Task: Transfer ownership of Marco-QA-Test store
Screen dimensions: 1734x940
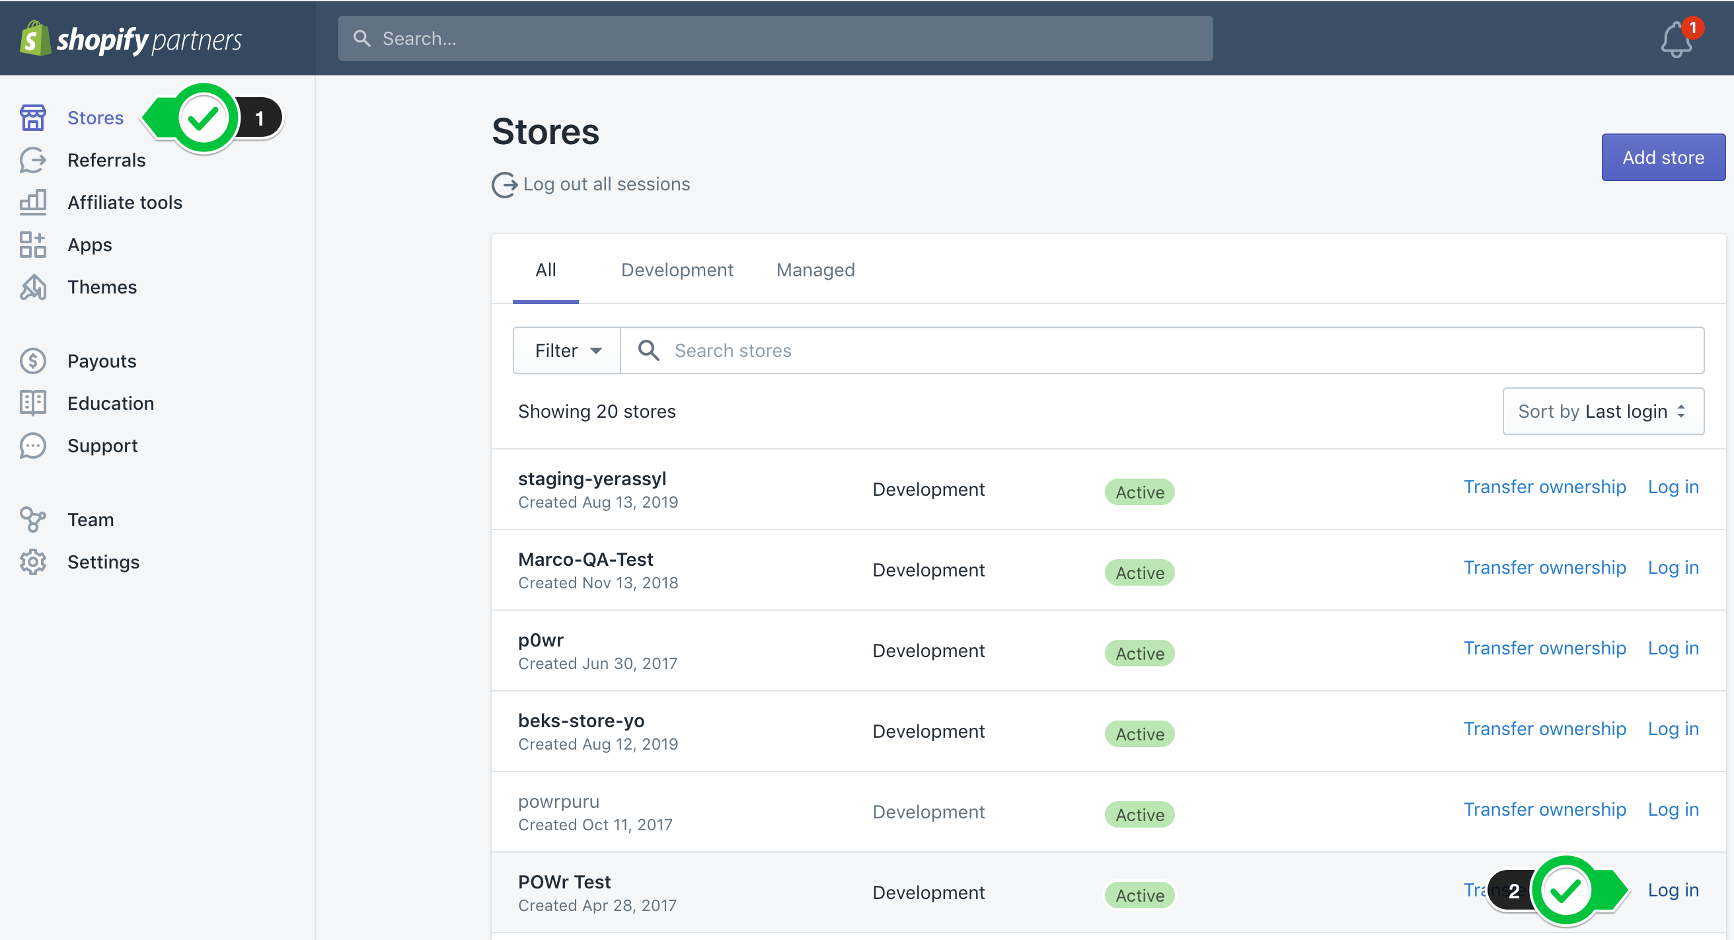Action: (1545, 567)
